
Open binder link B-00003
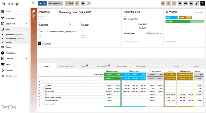tap(45, 31)
